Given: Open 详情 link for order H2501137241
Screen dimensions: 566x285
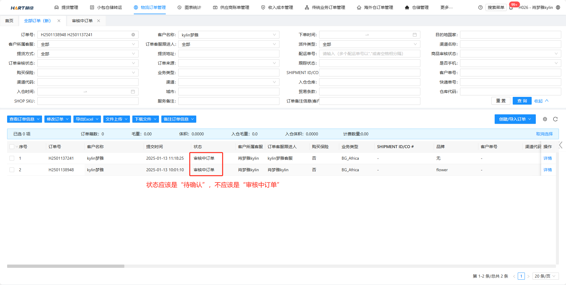Looking at the screenshot, I should 547,158.
